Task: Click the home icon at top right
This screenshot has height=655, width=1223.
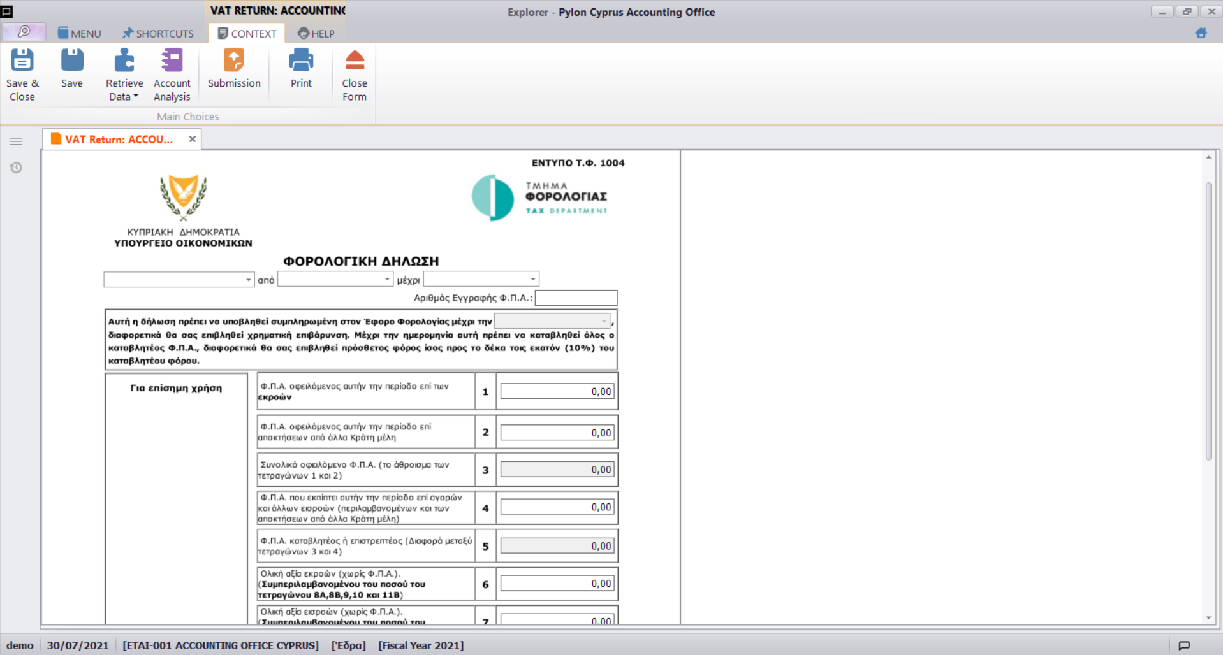Action: 1201,33
